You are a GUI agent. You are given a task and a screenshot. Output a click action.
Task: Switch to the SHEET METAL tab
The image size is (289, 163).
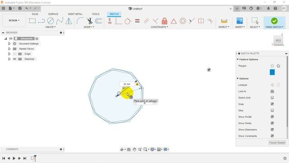click(x=75, y=14)
